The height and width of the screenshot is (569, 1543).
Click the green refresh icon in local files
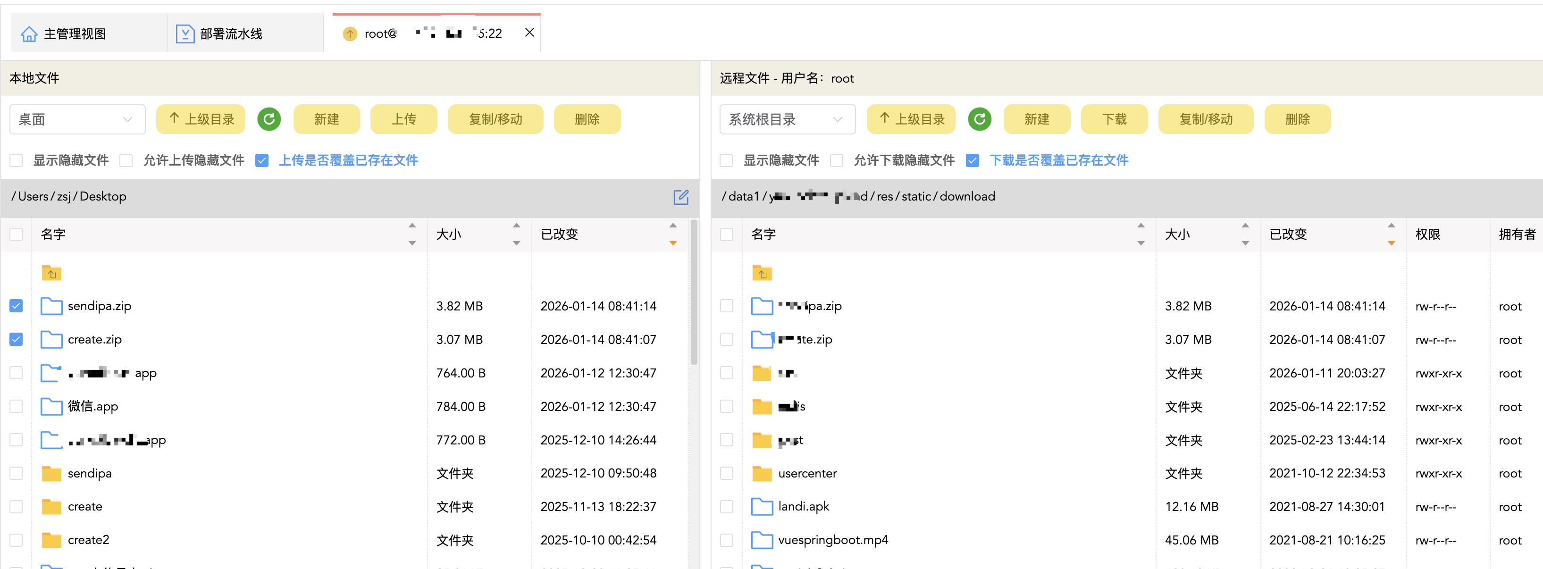point(269,119)
